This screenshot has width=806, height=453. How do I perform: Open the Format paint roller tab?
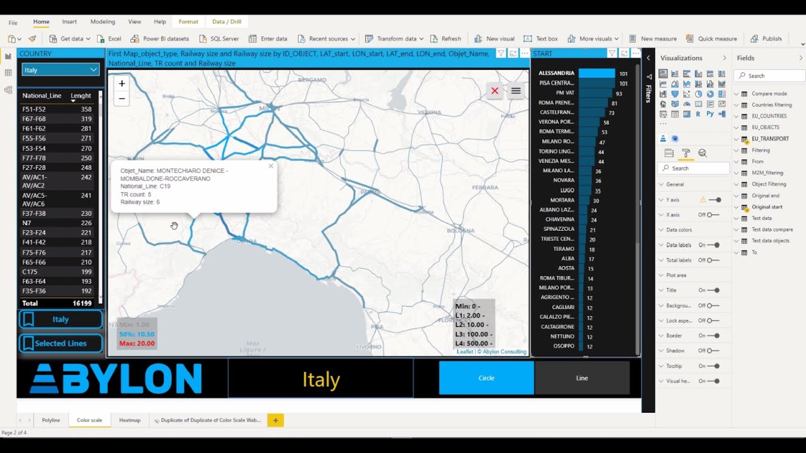[686, 153]
